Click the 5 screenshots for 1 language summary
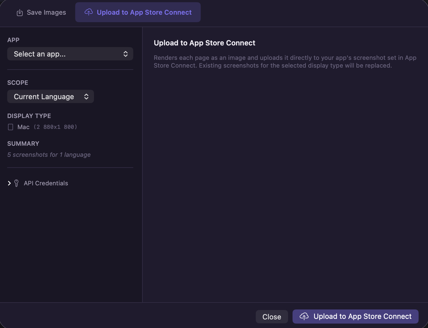428x328 pixels. (x=49, y=155)
